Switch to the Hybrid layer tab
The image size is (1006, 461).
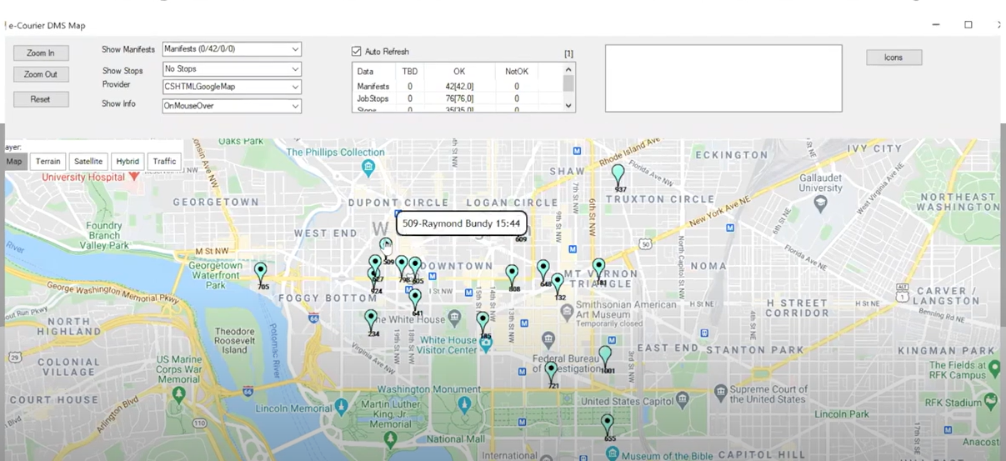point(128,162)
